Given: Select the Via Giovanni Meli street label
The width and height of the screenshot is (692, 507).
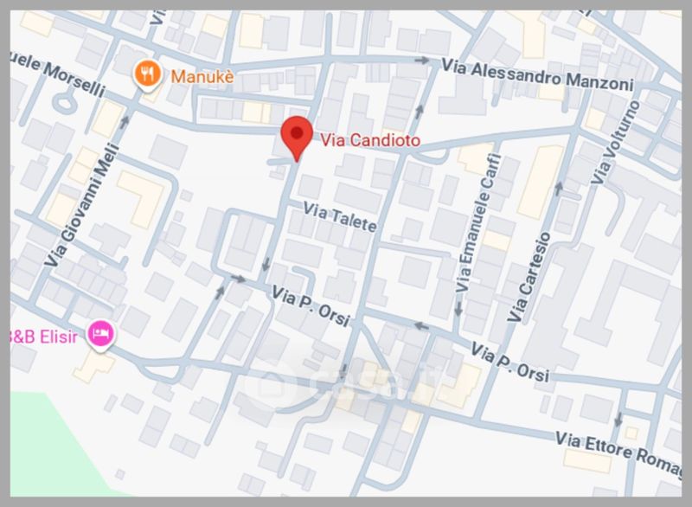Looking at the screenshot, I should [x=82, y=205].
